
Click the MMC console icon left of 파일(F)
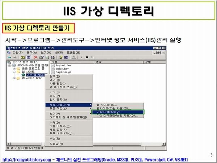click(9, 53)
